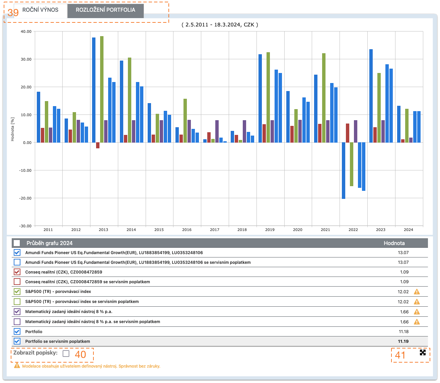Click the Hodnota column header
This screenshot has width=440, height=383.
tap(394, 243)
